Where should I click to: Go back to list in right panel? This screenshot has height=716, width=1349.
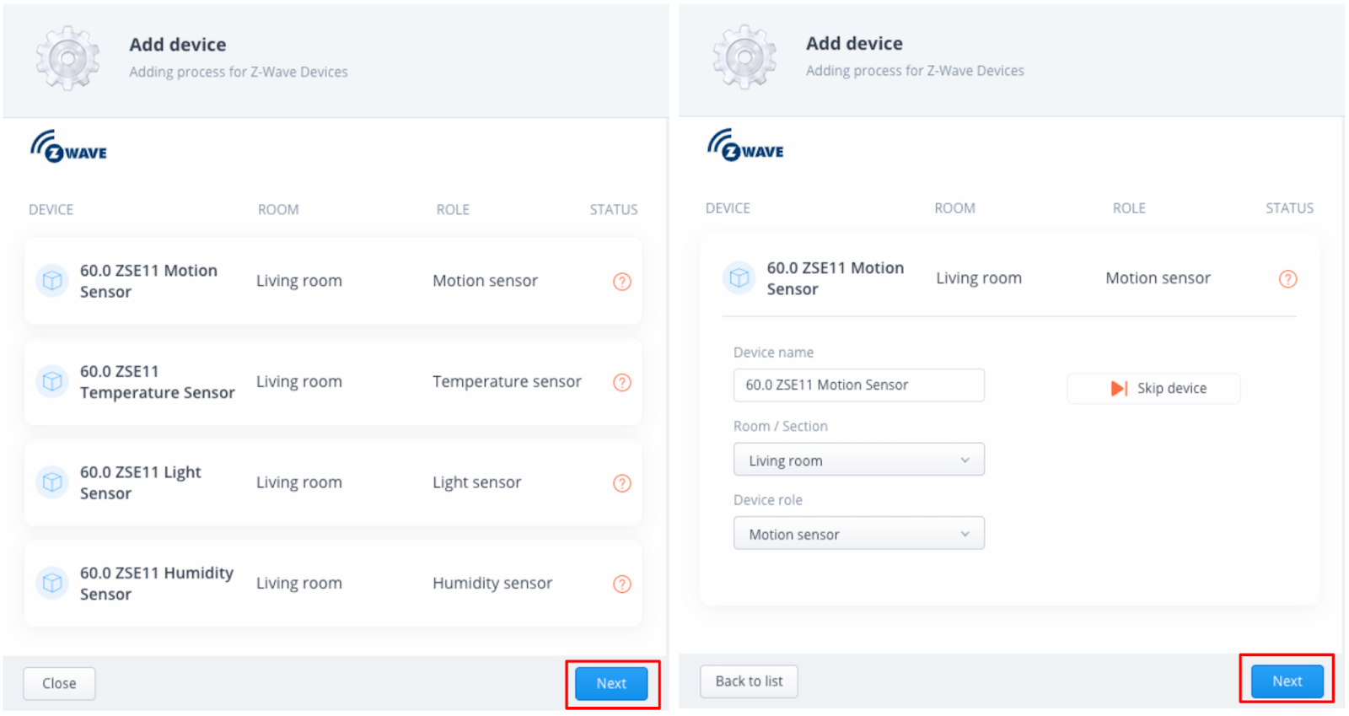749,681
